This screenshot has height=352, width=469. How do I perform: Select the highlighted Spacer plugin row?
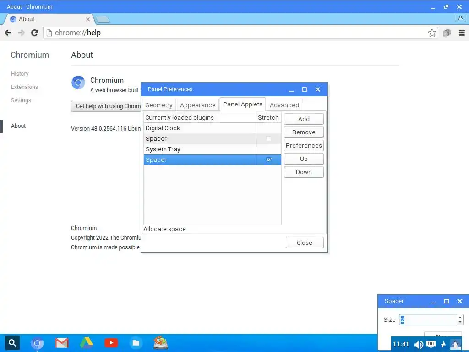(213, 160)
